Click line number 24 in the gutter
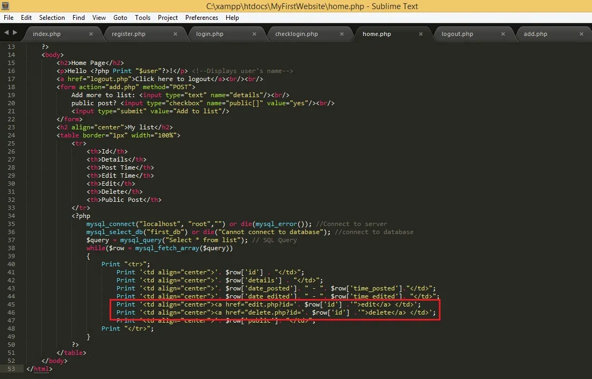 tap(11, 135)
